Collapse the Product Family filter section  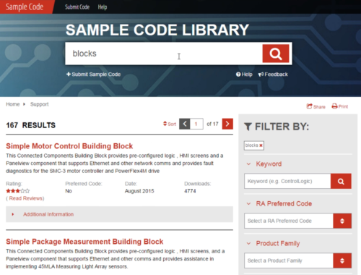click(x=248, y=243)
